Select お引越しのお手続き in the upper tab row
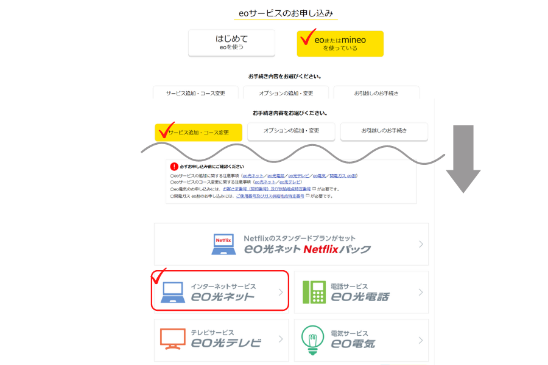Screen dimensions: 548x365 pos(376,92)
